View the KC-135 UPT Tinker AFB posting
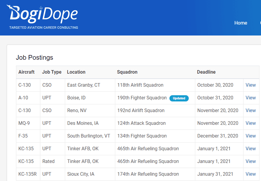 coord(251,148)
